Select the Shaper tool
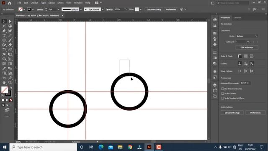The image size is (268, 151). [4, 45]
